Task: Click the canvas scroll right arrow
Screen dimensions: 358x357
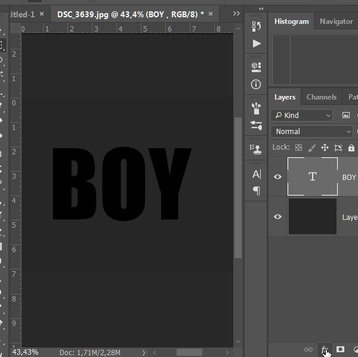Action: (x=227, y=353)
